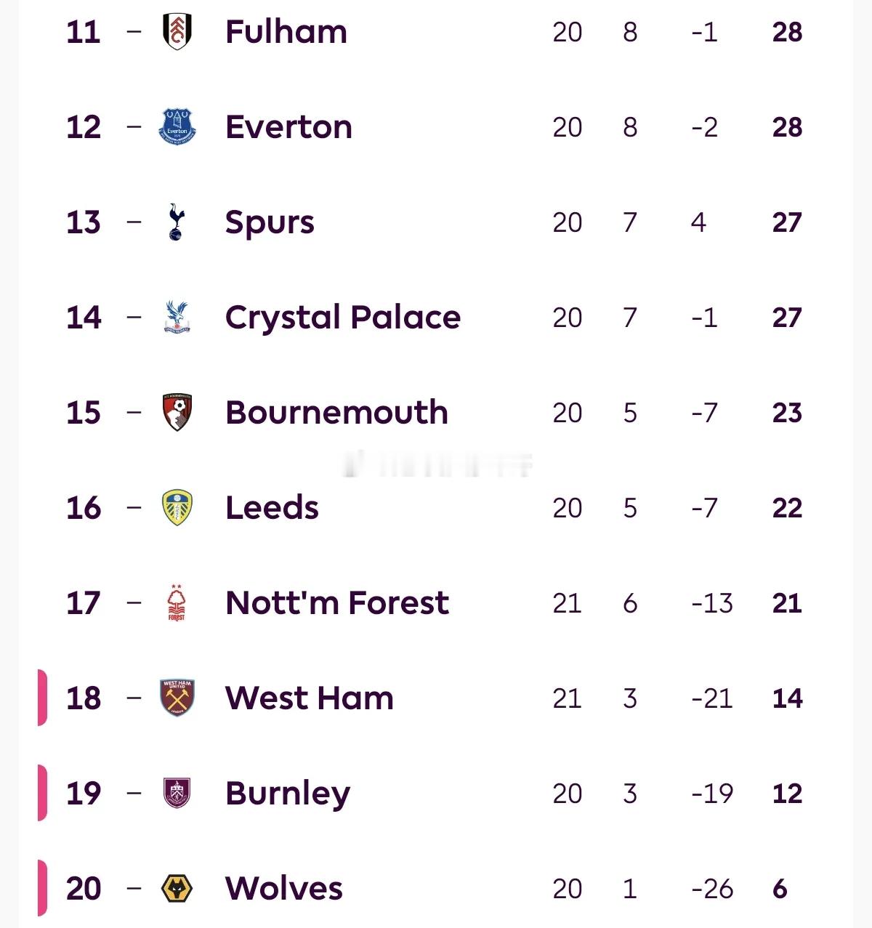Click the Nott'm Forest team name

[337, 602]
